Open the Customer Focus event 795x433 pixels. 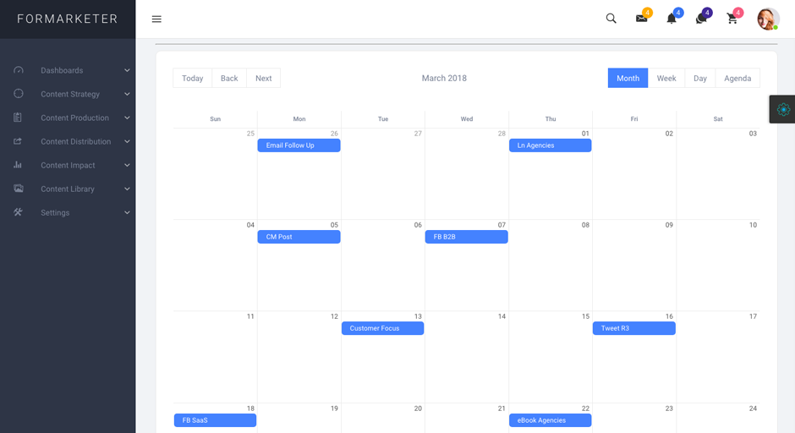pyautogui.click(x=383, y=328)
